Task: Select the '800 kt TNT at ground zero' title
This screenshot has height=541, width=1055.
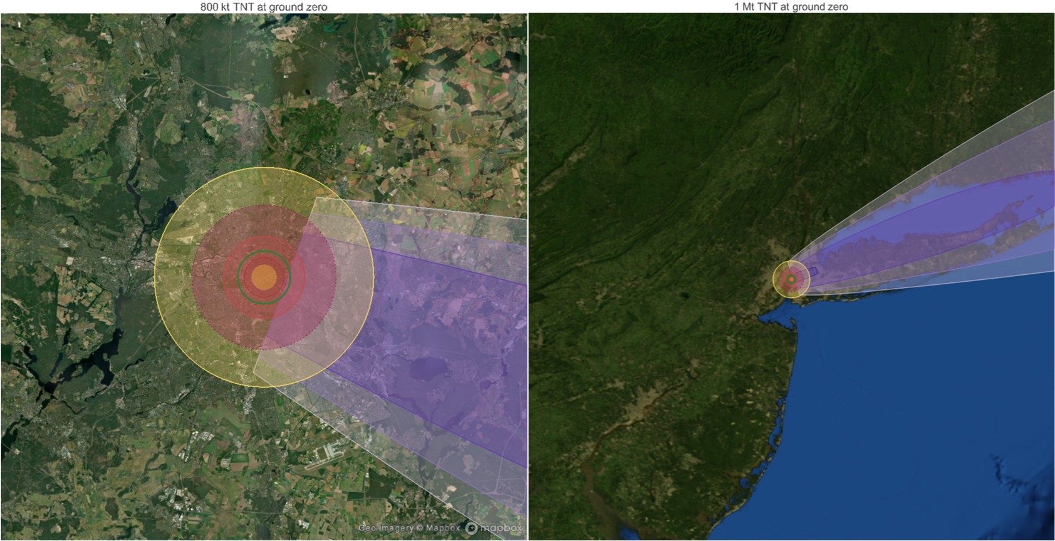Action: [264, 7]
